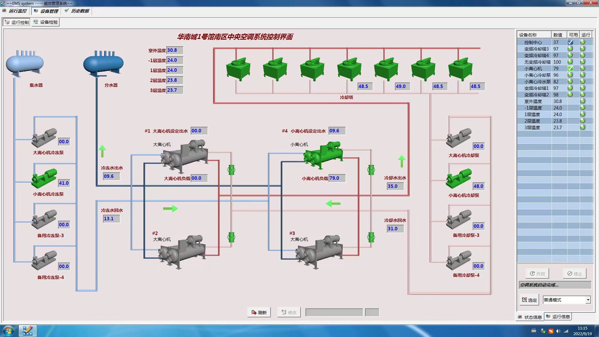Click the 数值 column header
The width and height of the screenshot is (599, 337).
tap(558, 35)
